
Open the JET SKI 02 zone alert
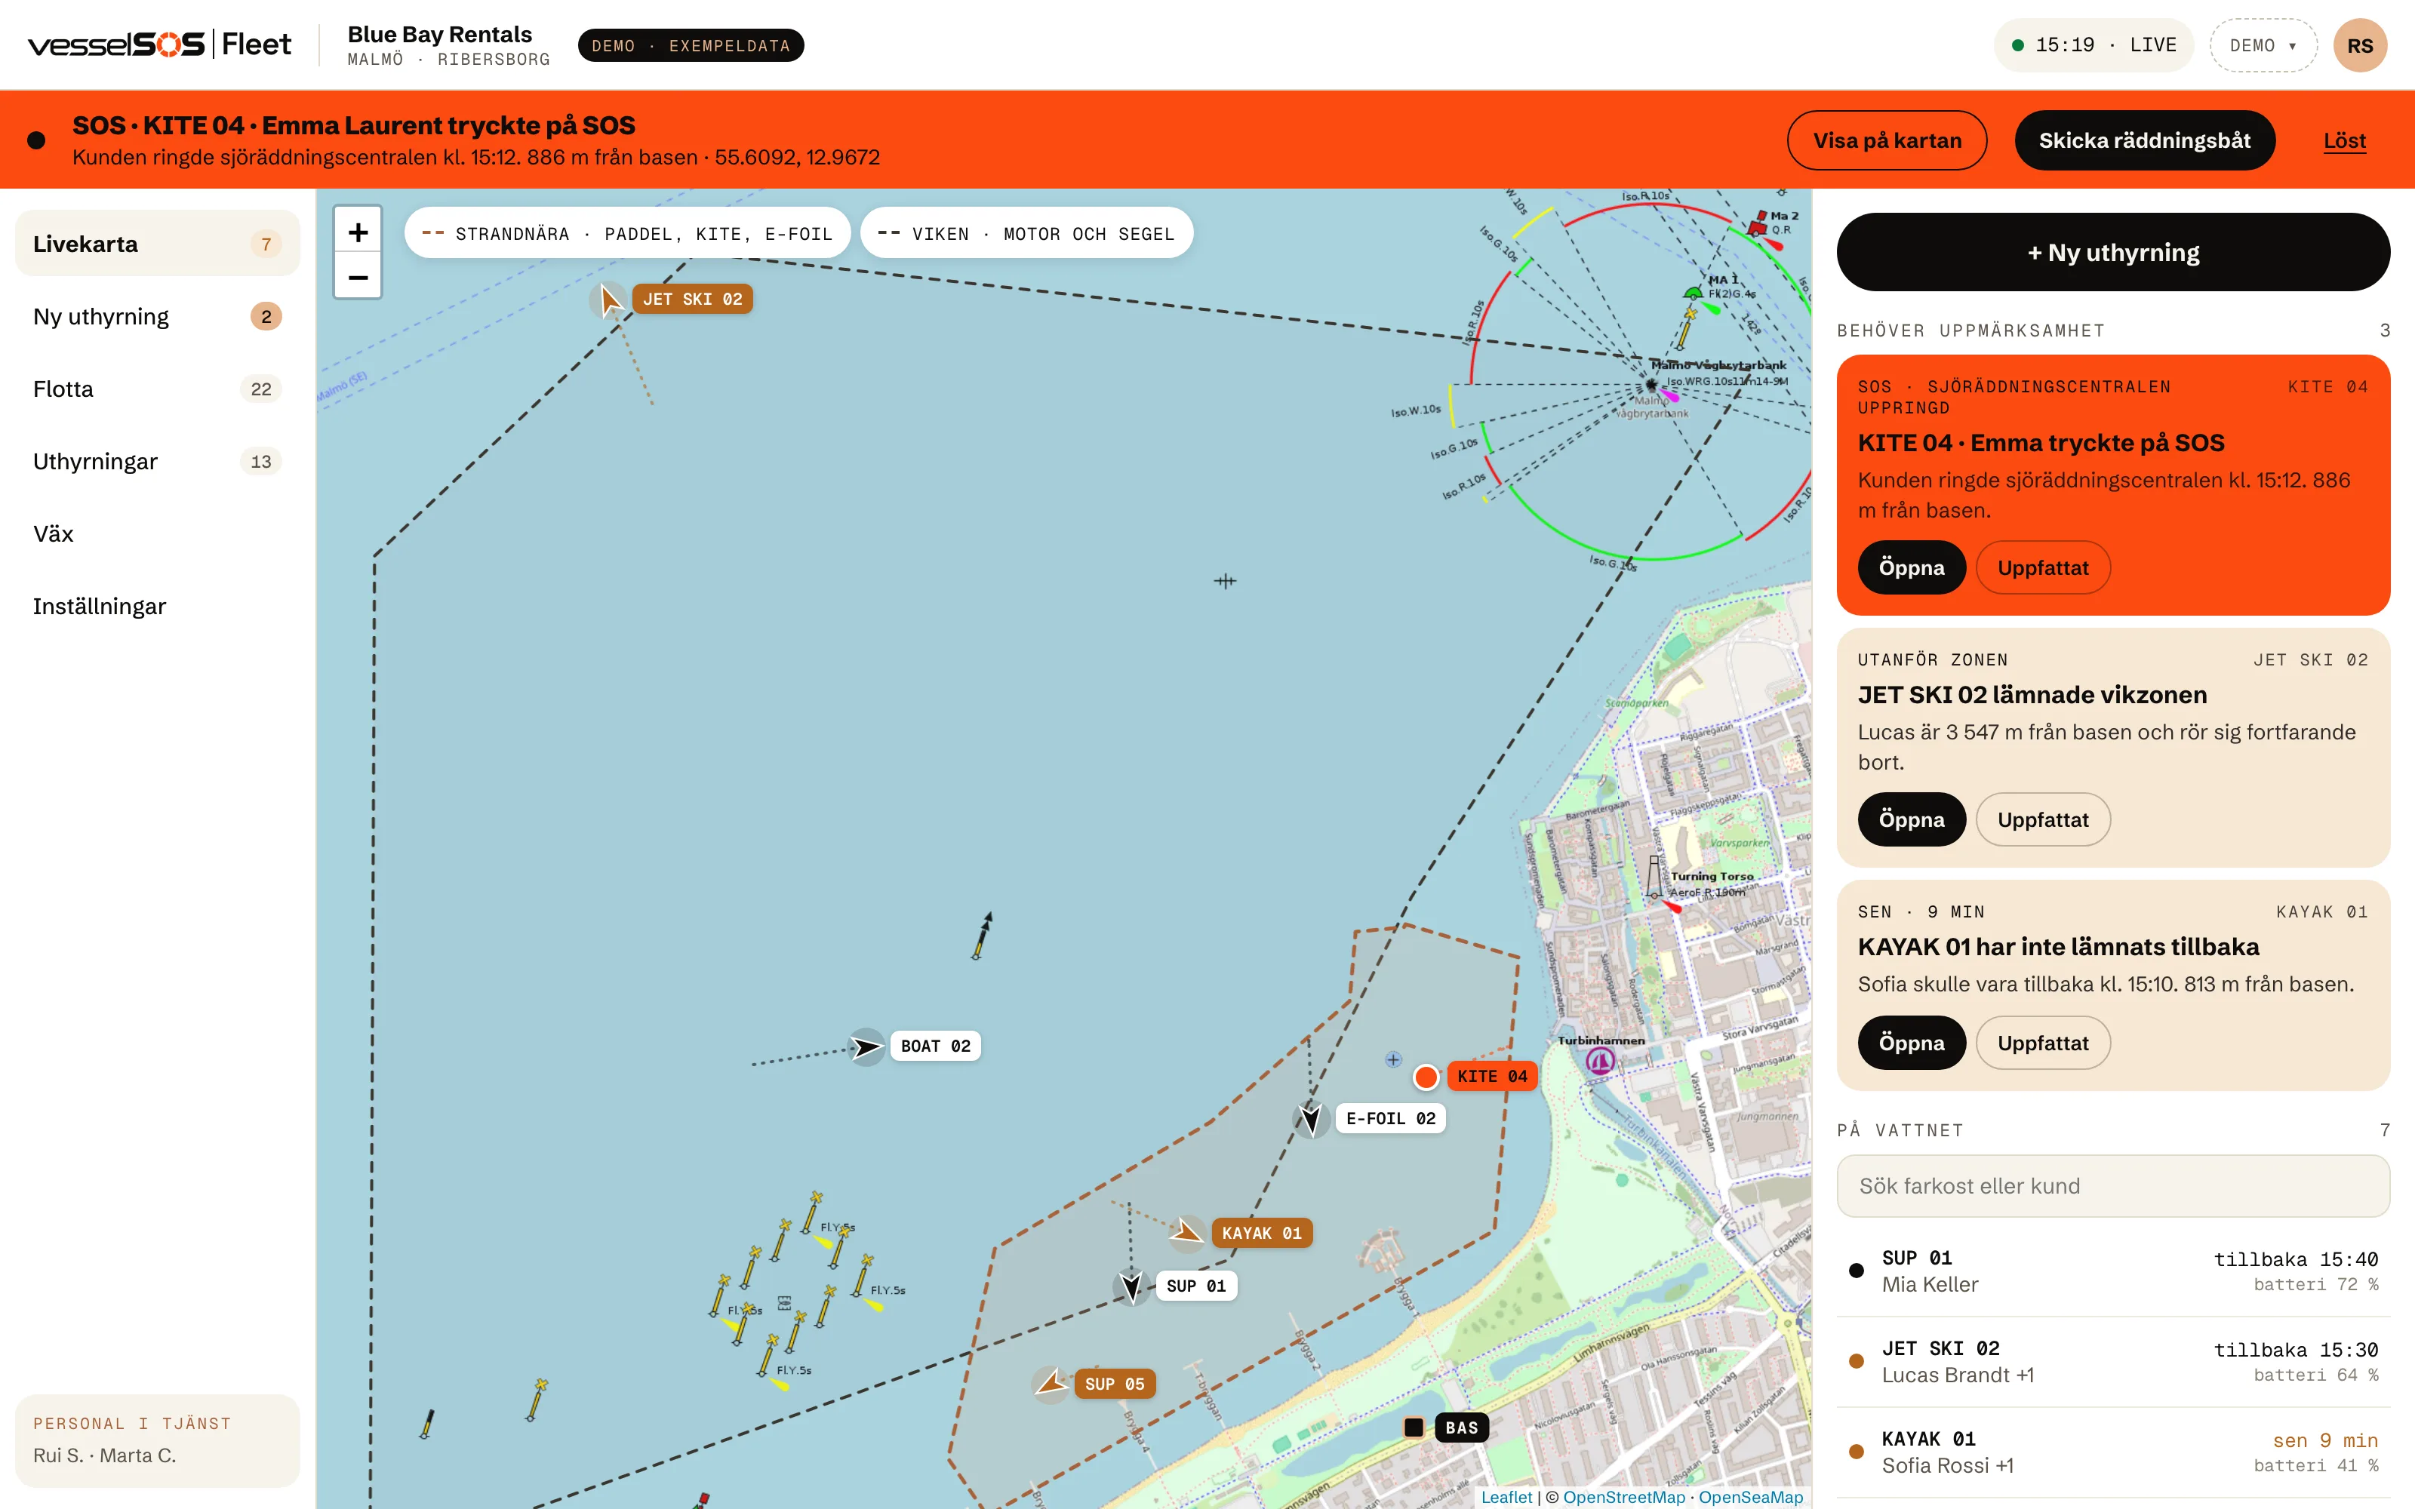click(x=1911, y=819)
